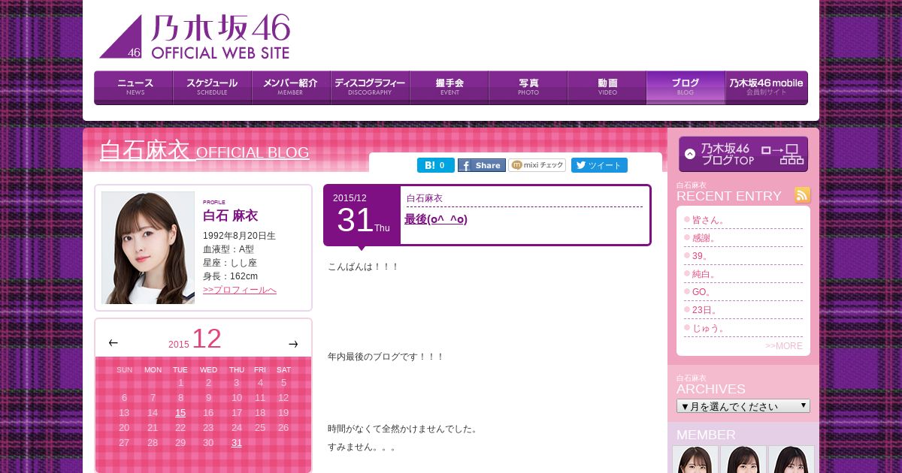Click the birthdate text 1992年8月20日生
902x473 pixels.
(239, 236)
